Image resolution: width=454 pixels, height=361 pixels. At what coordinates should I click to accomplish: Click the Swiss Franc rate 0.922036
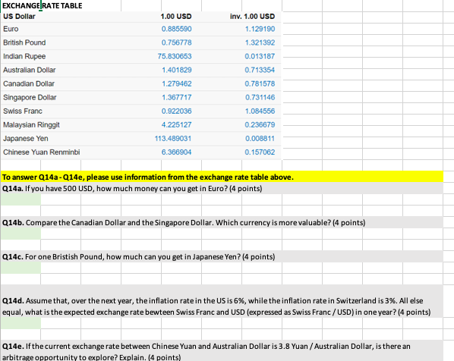coord(176,111)
